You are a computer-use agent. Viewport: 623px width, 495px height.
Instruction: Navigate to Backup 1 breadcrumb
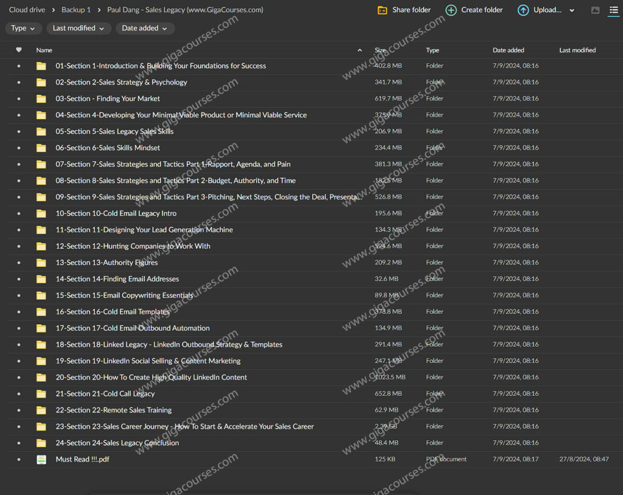click(x=76, y=10)
